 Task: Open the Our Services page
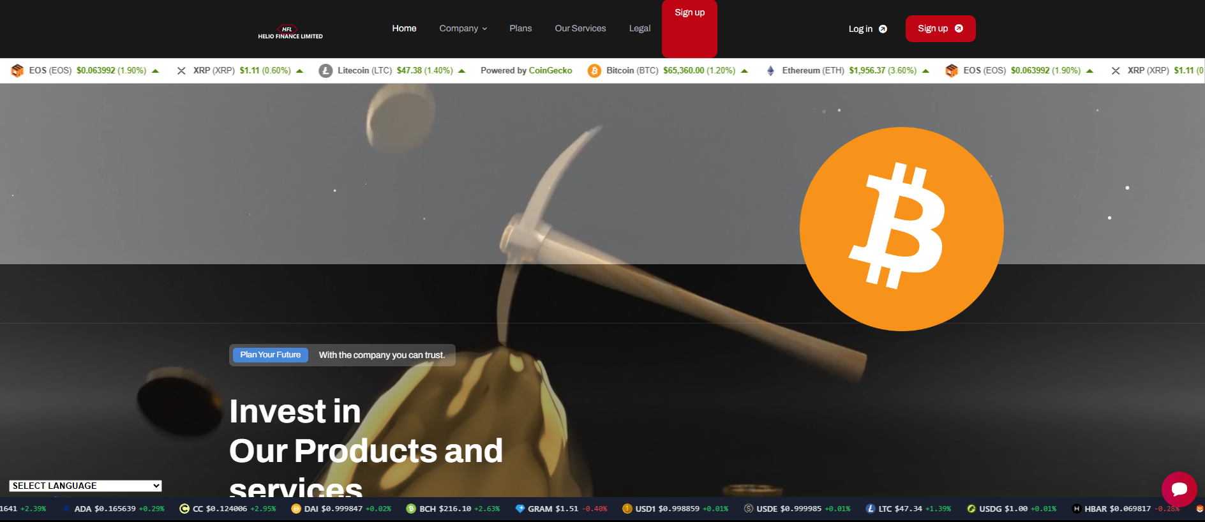[580, 28]
